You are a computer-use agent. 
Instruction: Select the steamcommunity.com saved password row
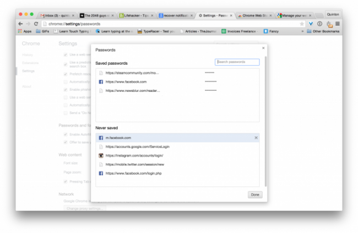pos(177,73)
